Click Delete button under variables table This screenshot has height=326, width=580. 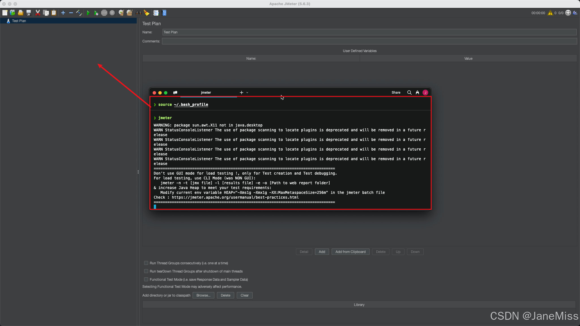tap(381, 252)
